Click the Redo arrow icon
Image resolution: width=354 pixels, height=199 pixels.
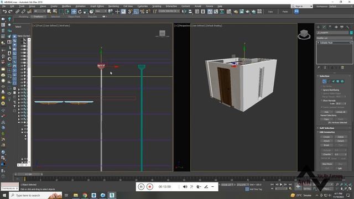point(11,12)
